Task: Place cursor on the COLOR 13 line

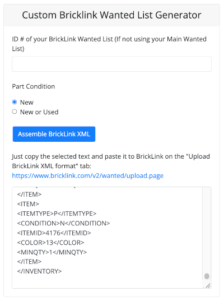Action: coord(50,243)
